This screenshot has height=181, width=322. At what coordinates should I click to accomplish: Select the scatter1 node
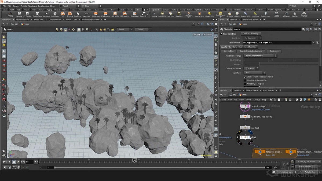click(245, 128)
